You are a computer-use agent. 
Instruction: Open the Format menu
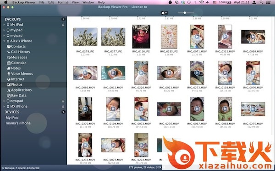point(63,2)
